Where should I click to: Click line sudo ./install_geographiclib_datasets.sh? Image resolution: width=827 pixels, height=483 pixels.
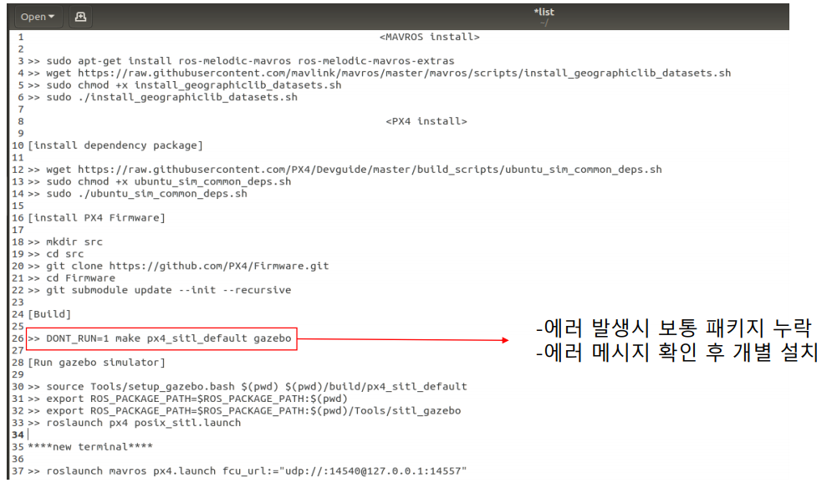pyautogui.click(x=162, y=98)
